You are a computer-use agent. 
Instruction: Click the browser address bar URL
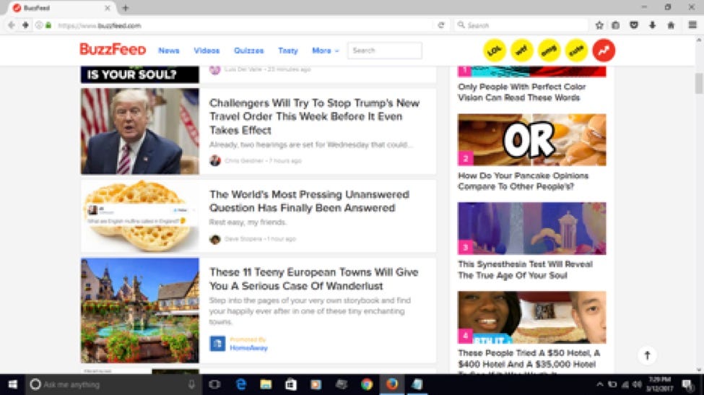tap(100, 25)
